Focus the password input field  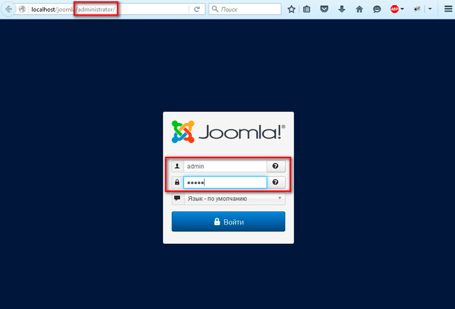pyautogui.click(x=225, y=182)
